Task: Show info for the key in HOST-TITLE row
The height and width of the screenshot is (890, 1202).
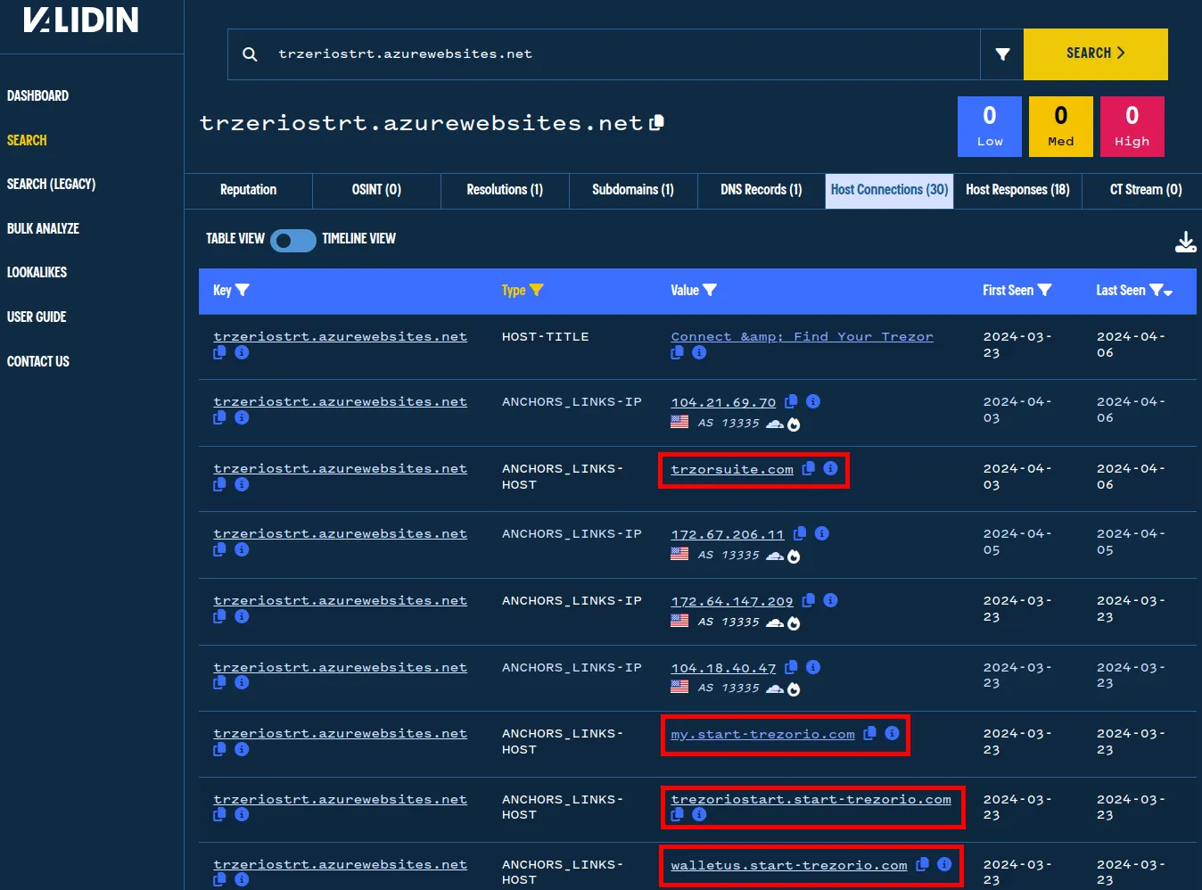Action: pos(242,353)
